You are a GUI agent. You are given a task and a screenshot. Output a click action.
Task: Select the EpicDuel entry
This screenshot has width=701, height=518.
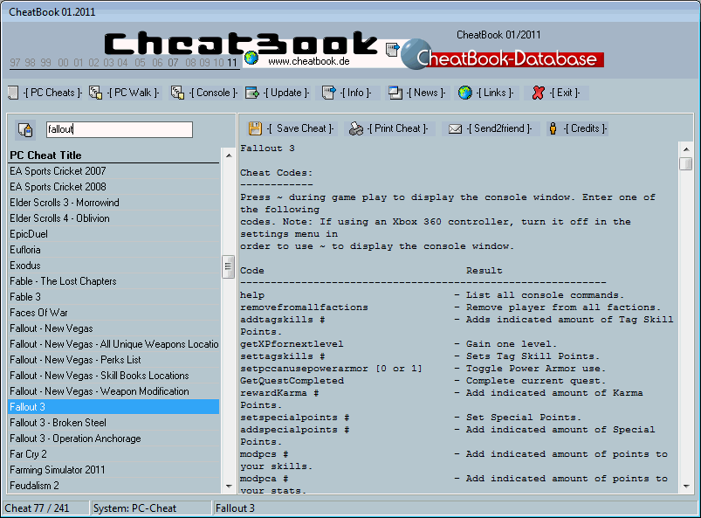(114, 234)
